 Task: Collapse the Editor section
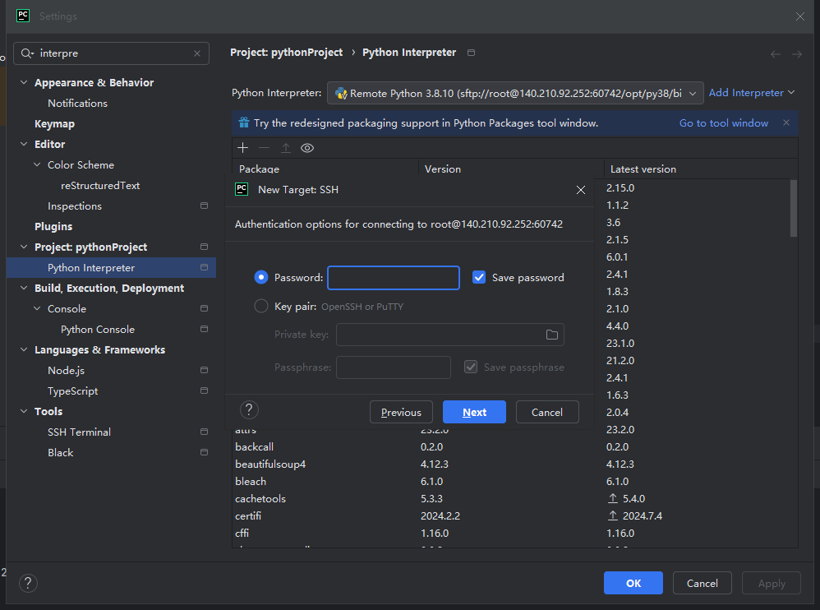[x=24, y=144]
